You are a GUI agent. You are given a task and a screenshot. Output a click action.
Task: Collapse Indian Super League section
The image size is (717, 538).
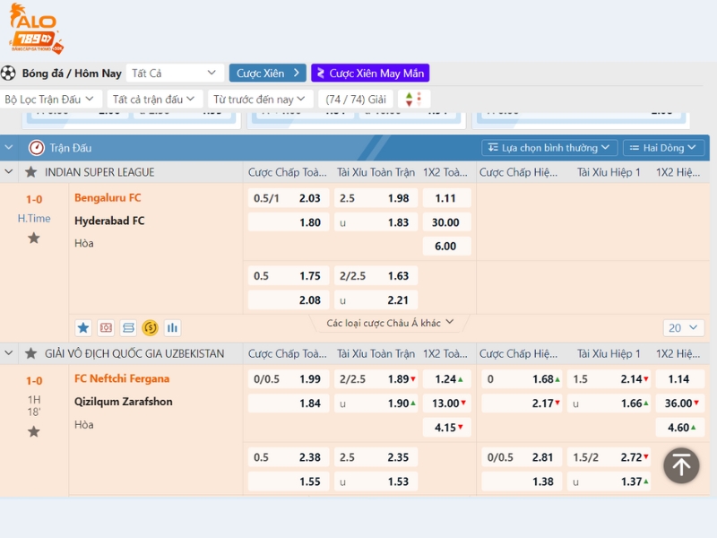9,172
